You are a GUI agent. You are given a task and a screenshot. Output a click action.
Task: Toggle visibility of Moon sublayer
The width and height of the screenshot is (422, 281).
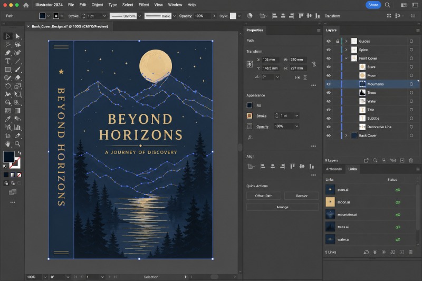[x=329, y=75]
